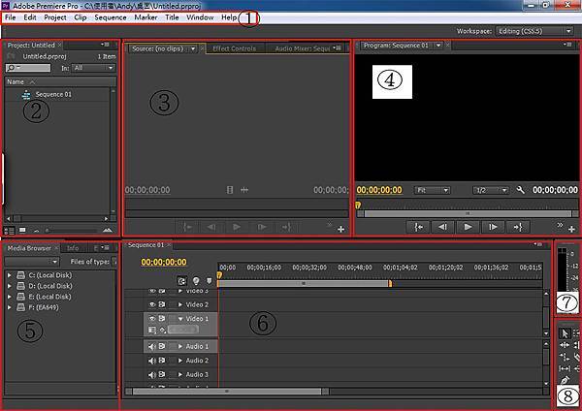Open the Marker menu
Viewport: 582px width, 411px height.
pyautogui.click(x=145, y=17)
